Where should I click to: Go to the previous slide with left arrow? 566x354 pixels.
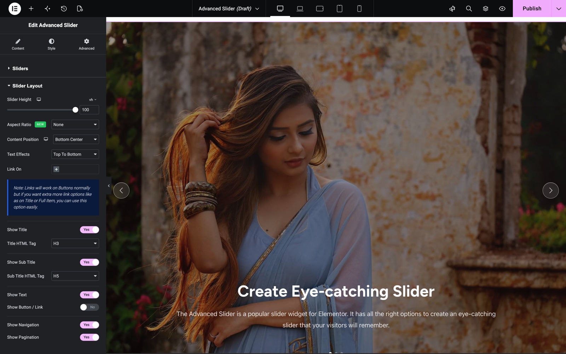[121, 190]
